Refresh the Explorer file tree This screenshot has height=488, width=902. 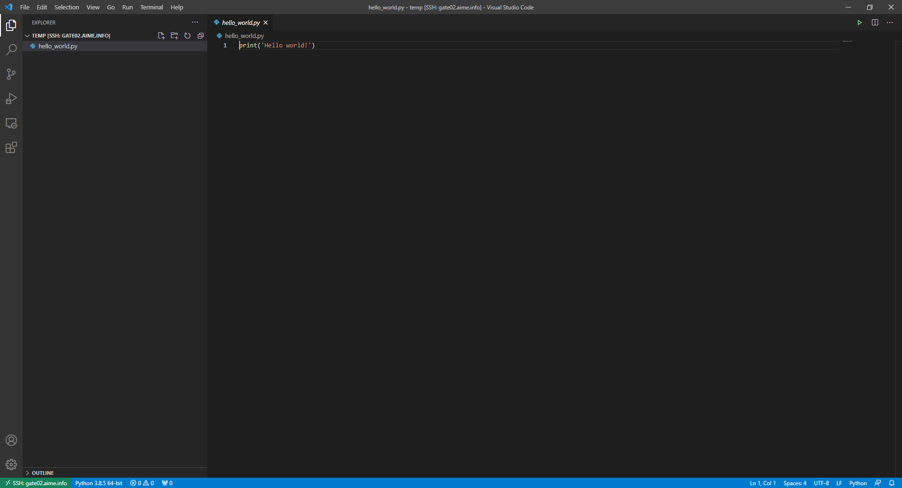187,36
